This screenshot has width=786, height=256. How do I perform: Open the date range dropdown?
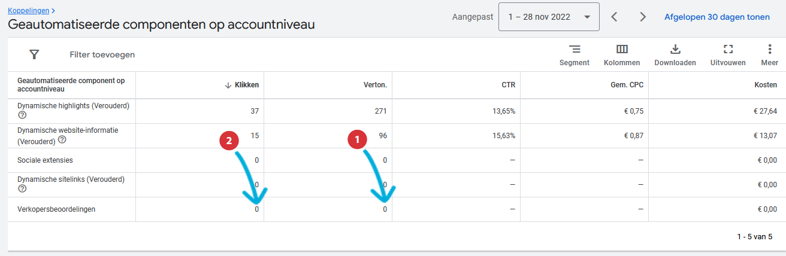[549, 17]
